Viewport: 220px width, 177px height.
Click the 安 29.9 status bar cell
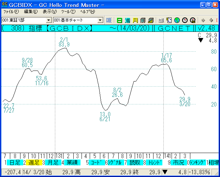[118, 172]
